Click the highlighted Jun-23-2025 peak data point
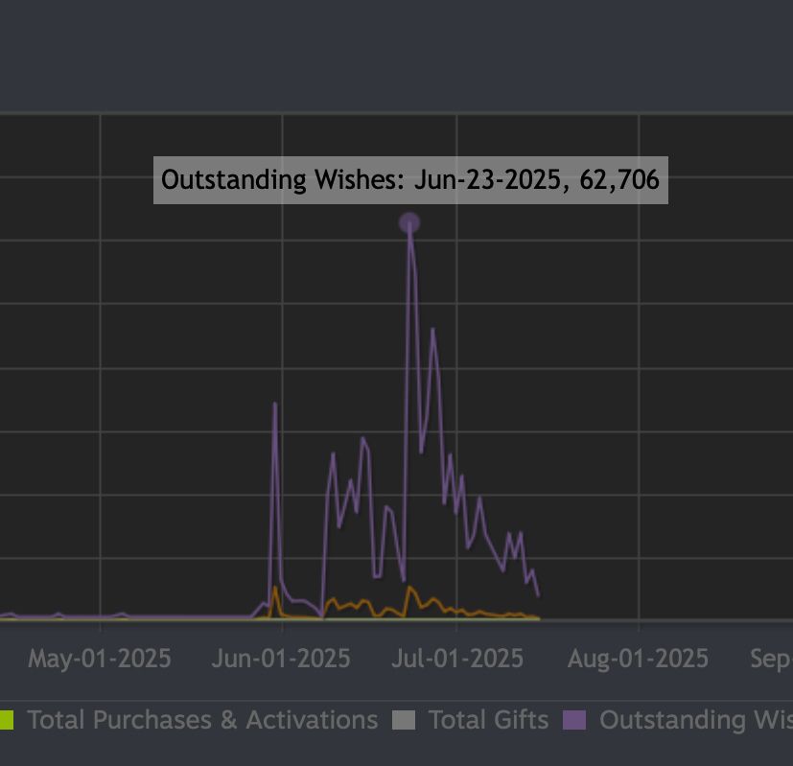The height and width of the screenshot is (766, 793). (409, 222)
